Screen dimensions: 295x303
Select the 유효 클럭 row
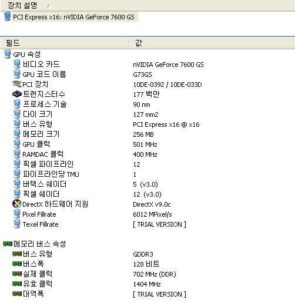point(147,284)
